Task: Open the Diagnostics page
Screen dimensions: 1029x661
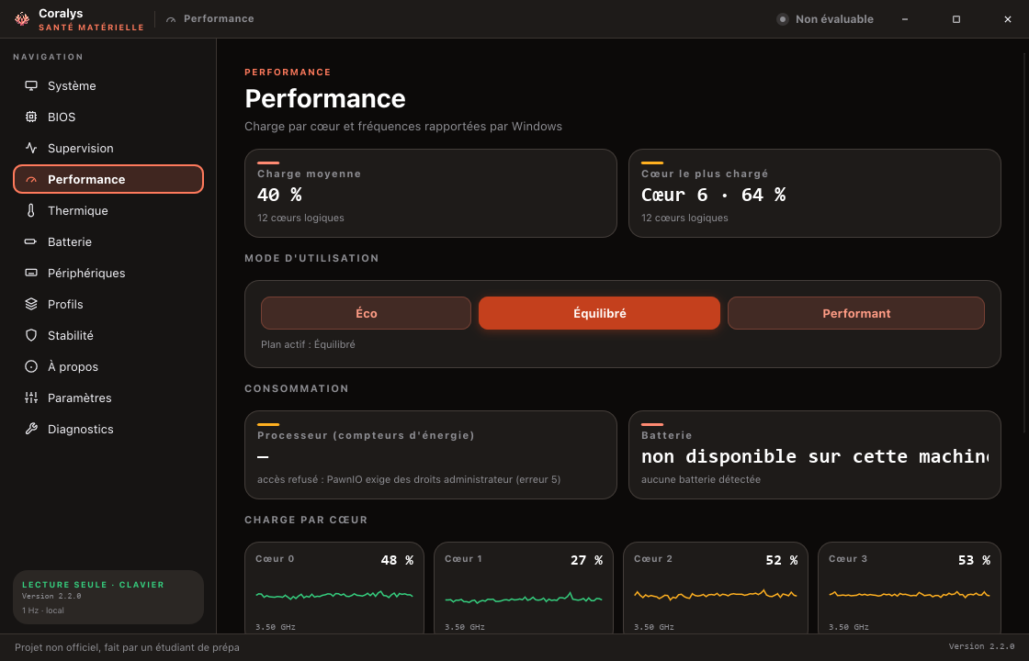Action: click(108, 429)
